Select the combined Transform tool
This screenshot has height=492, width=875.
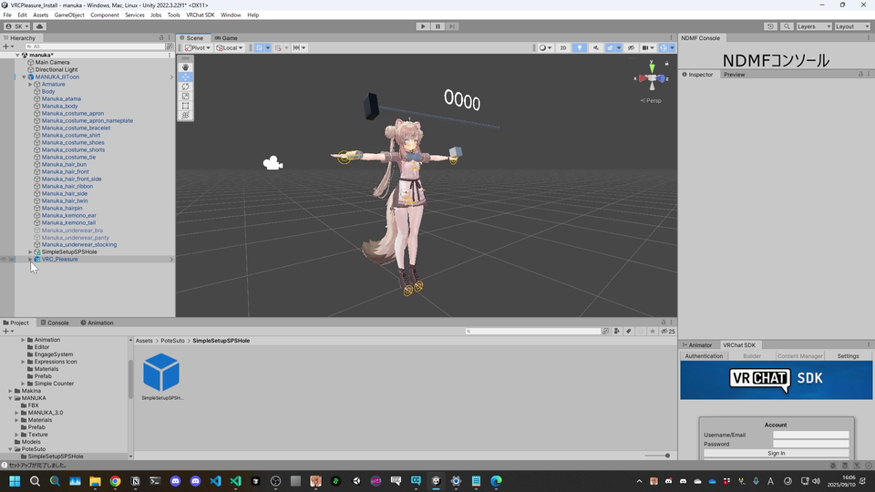(185, 116)
